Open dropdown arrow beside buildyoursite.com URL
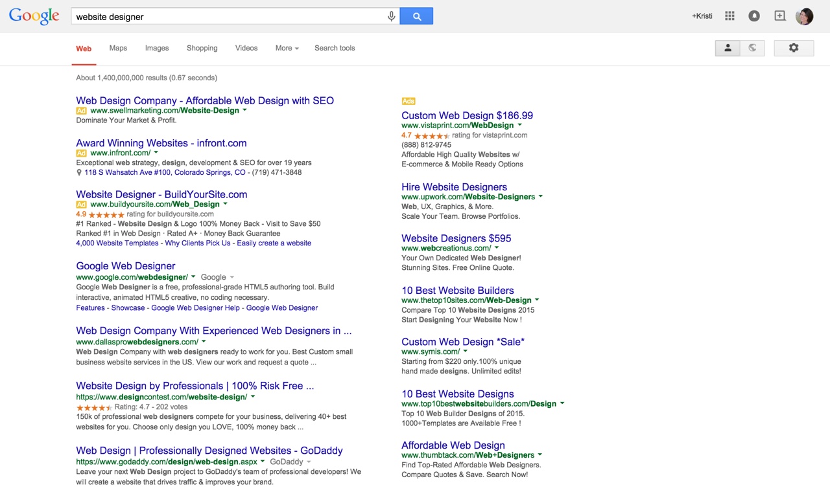 [x=225, y=205]
